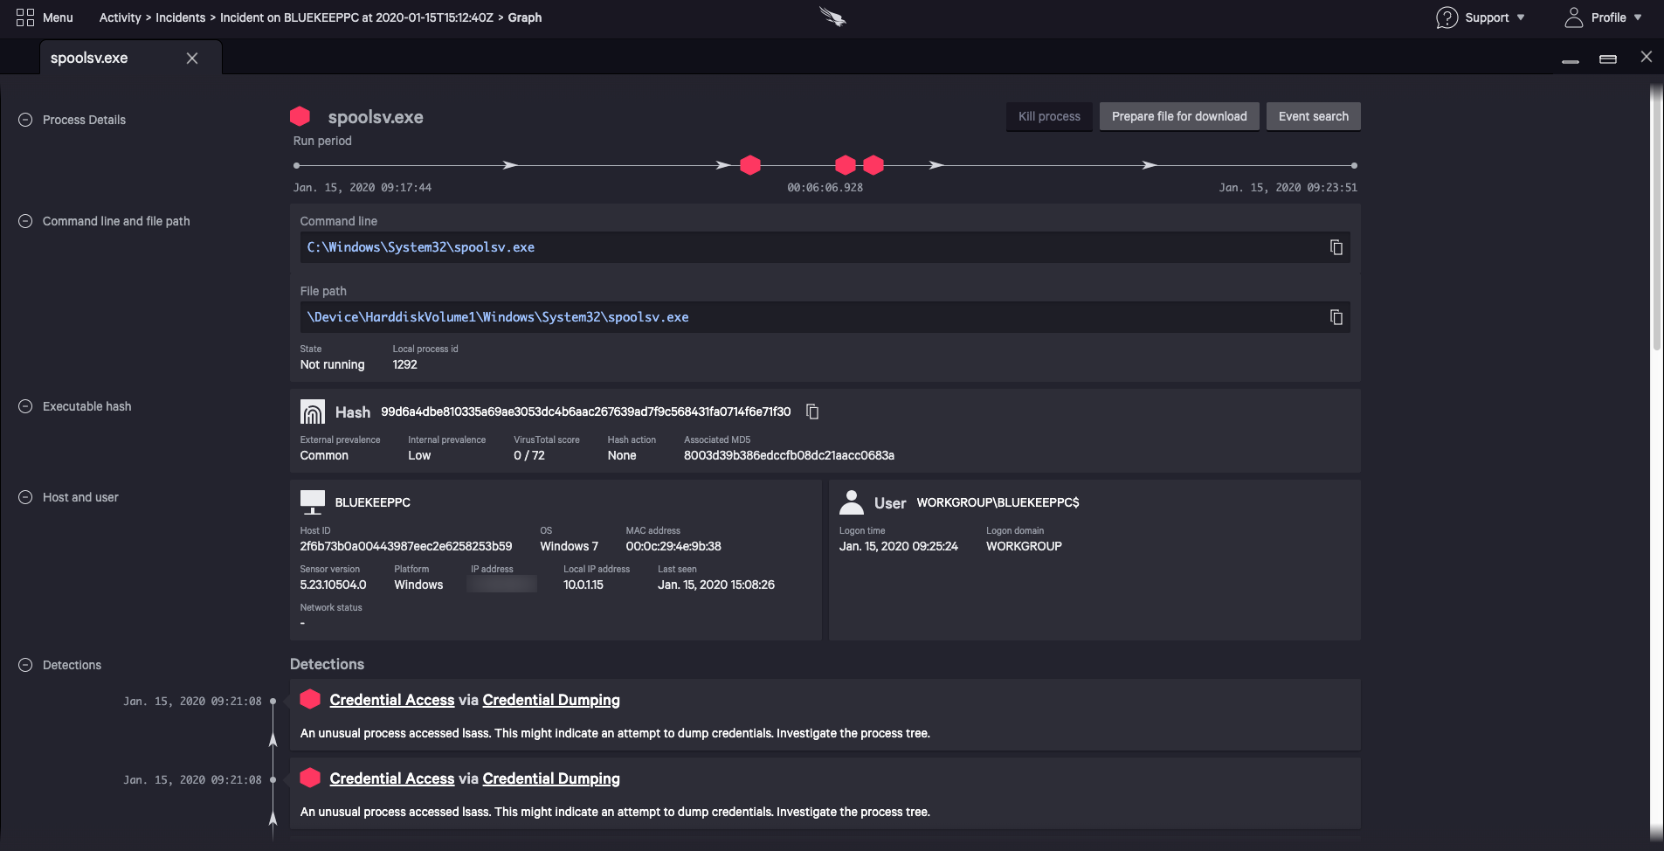This screenshot has height=851, width=1664.
Task: Copy the file path to clipboard
Action: click(1336, 317)
